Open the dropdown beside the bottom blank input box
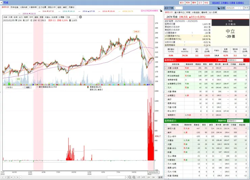250x180 pixels. (126, 177)
